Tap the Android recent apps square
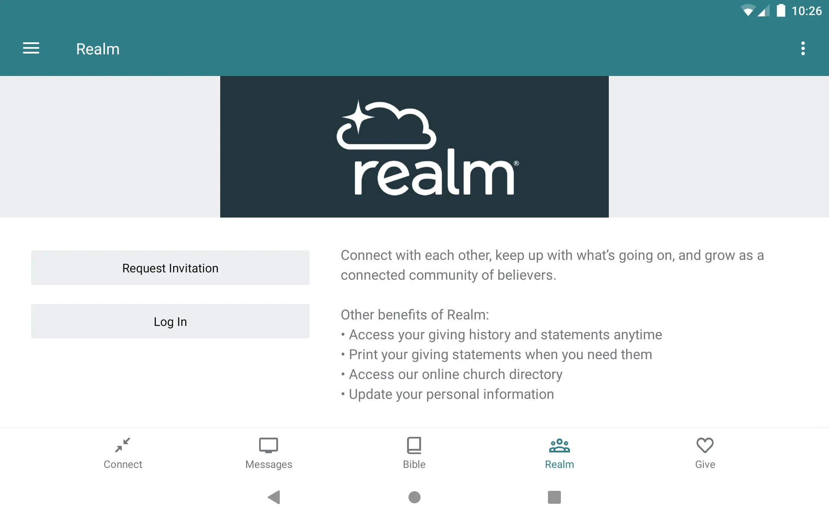829x518 pixels. [x=554, y=497]
